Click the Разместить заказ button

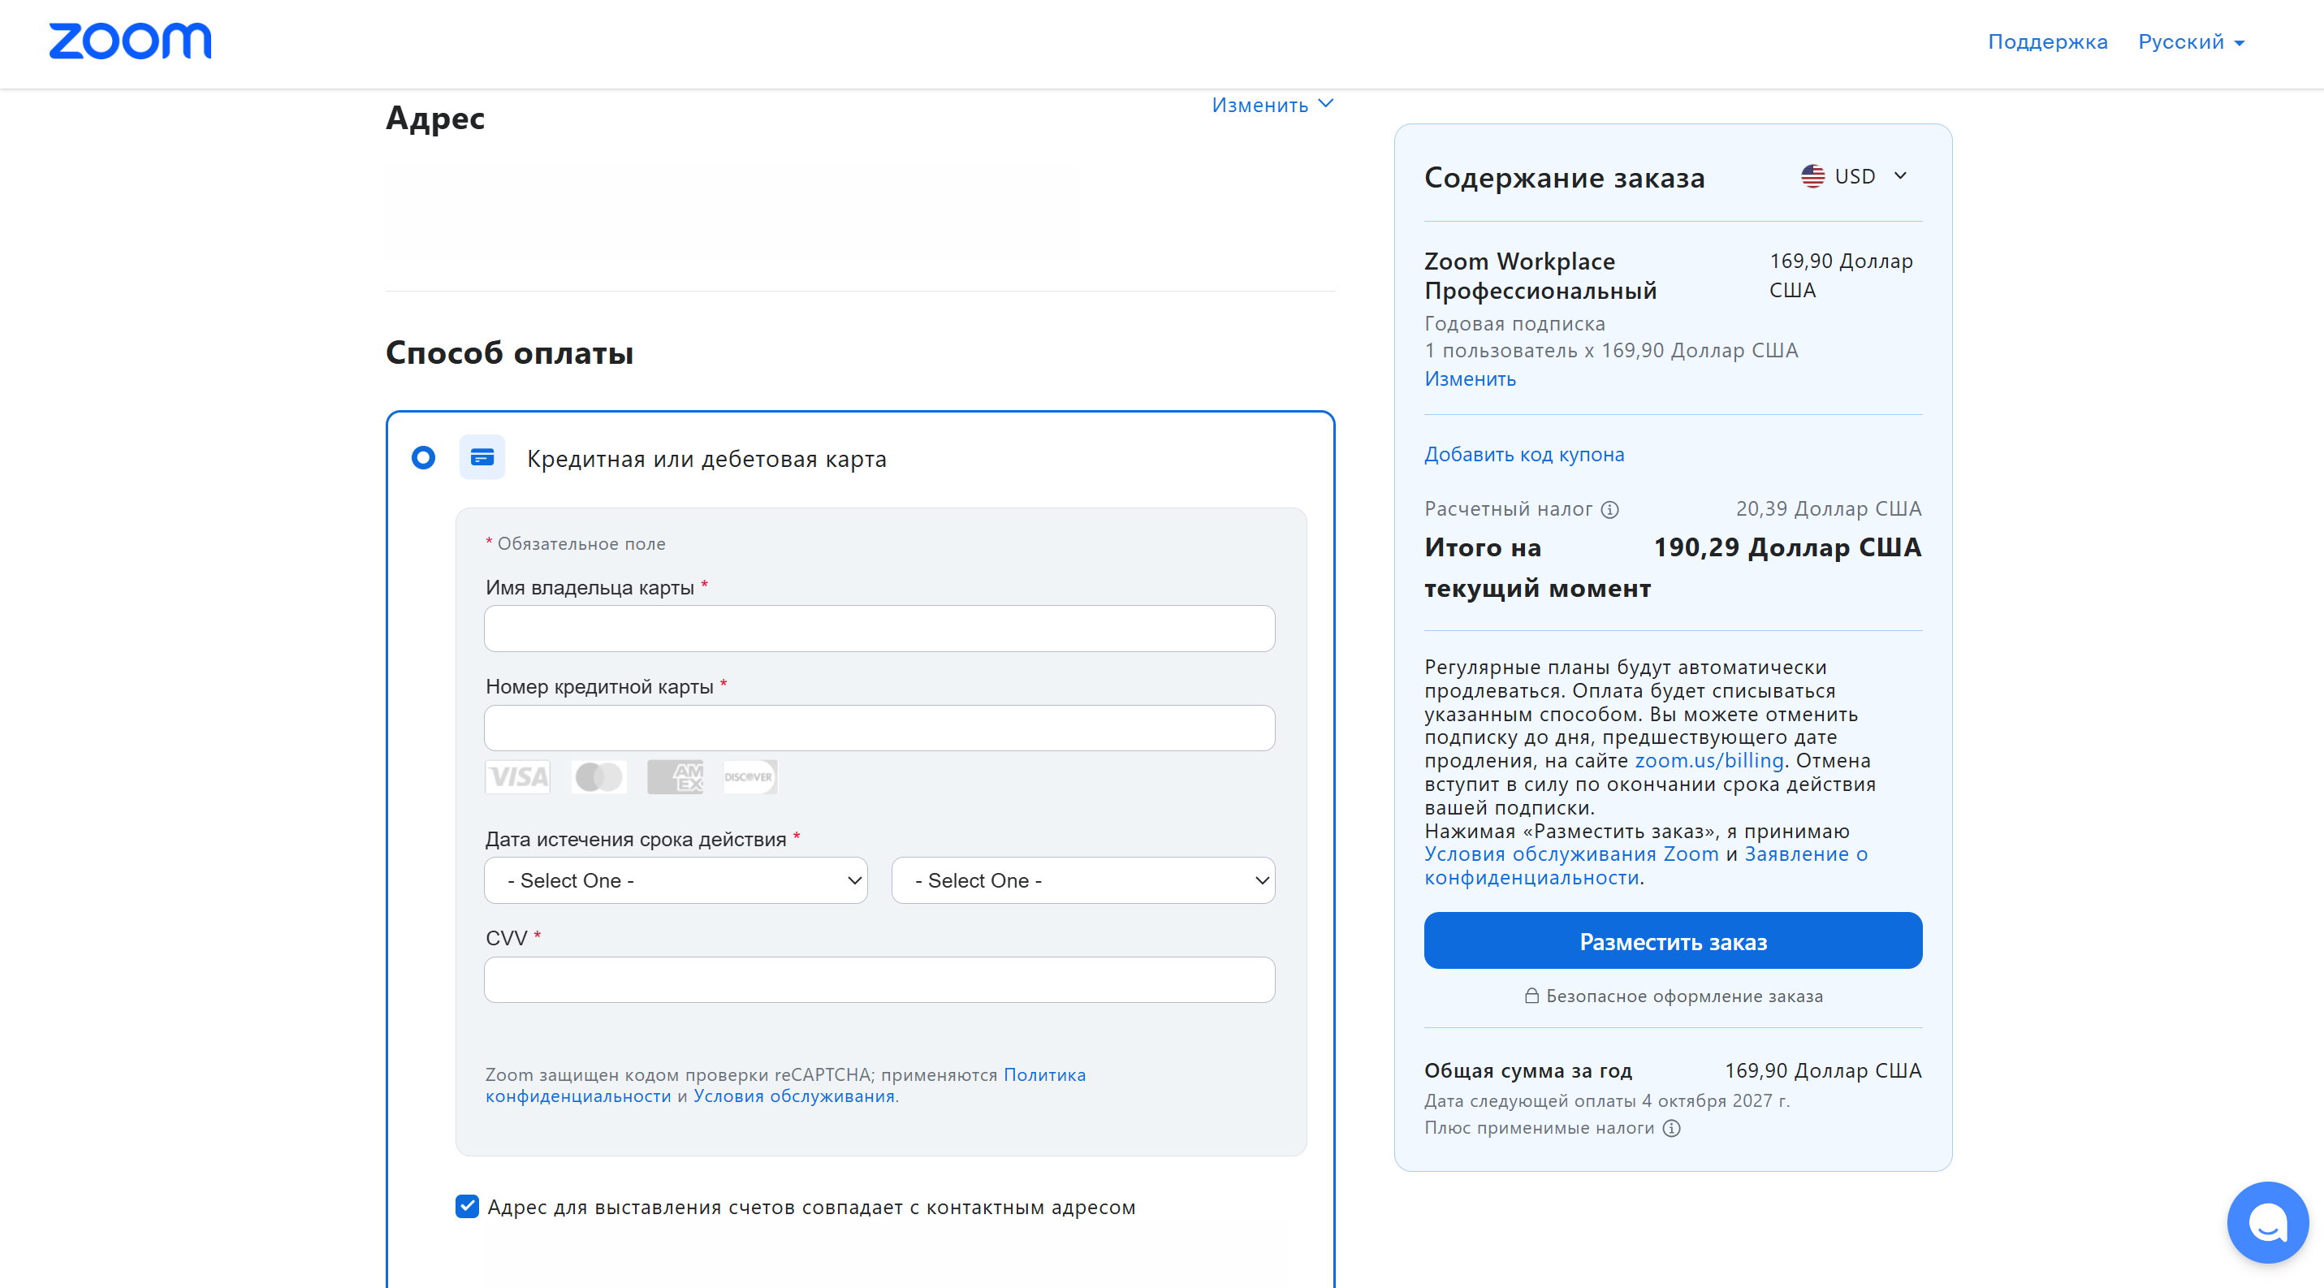[1673, 940]
